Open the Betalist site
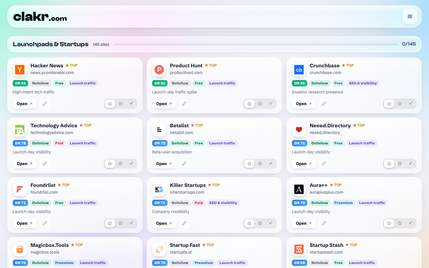This screenshot has height=268, width=429. tap(164, 164)
